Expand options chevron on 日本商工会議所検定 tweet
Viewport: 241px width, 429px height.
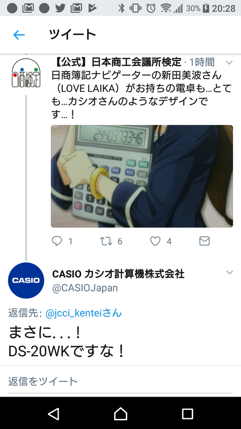[x=229, y=63]
